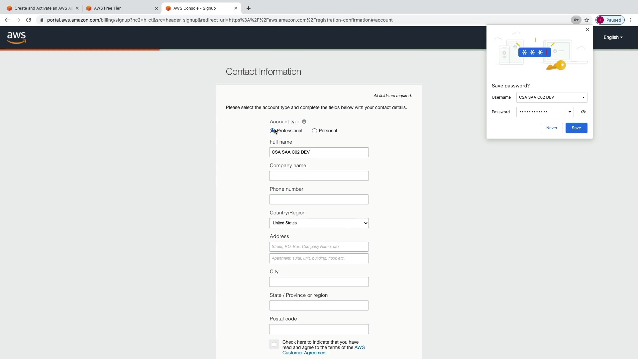
Task: Bookmark this page with star icon
Action: pos(587,20)
